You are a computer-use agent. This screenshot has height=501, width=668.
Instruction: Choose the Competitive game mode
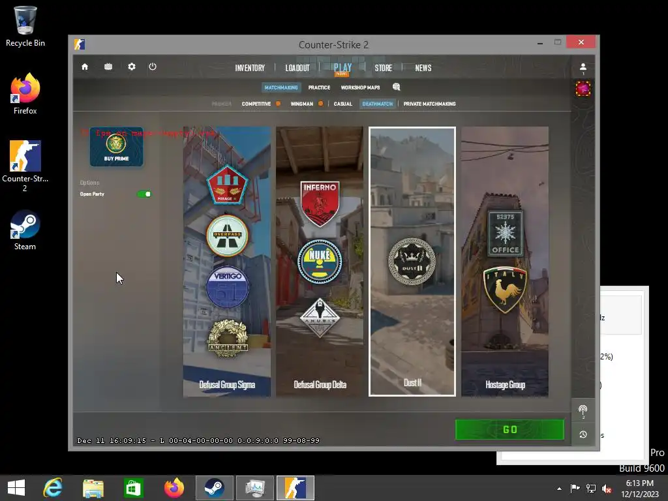point(256,104)
